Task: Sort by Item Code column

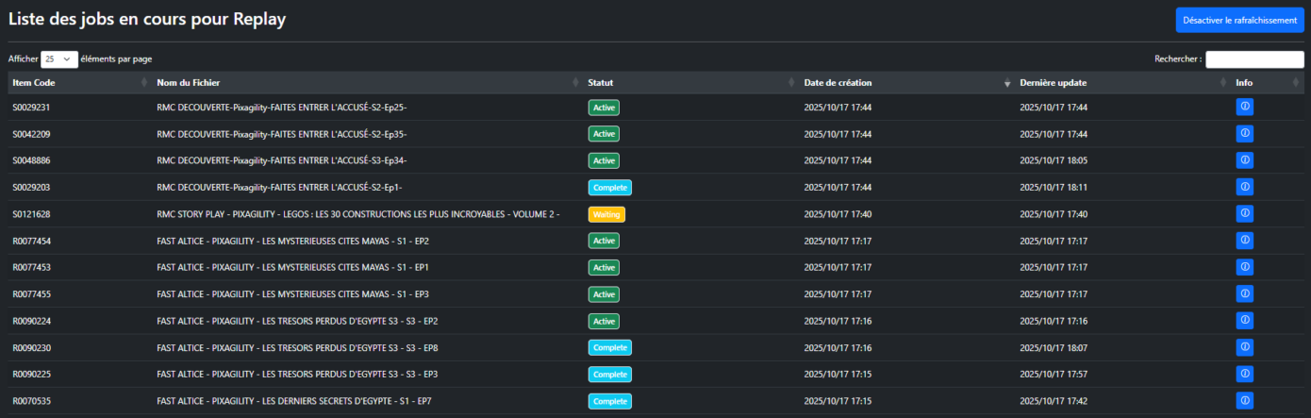Action: pos(79,83)
